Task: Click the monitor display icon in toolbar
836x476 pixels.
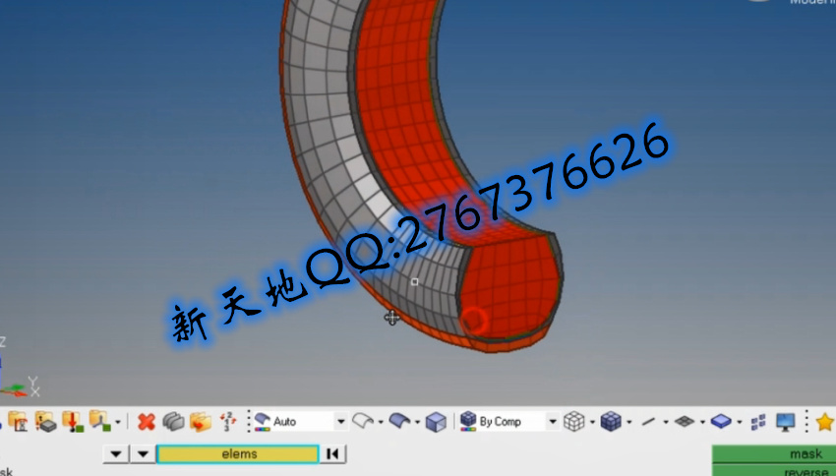Action: [x=785, y=422]
